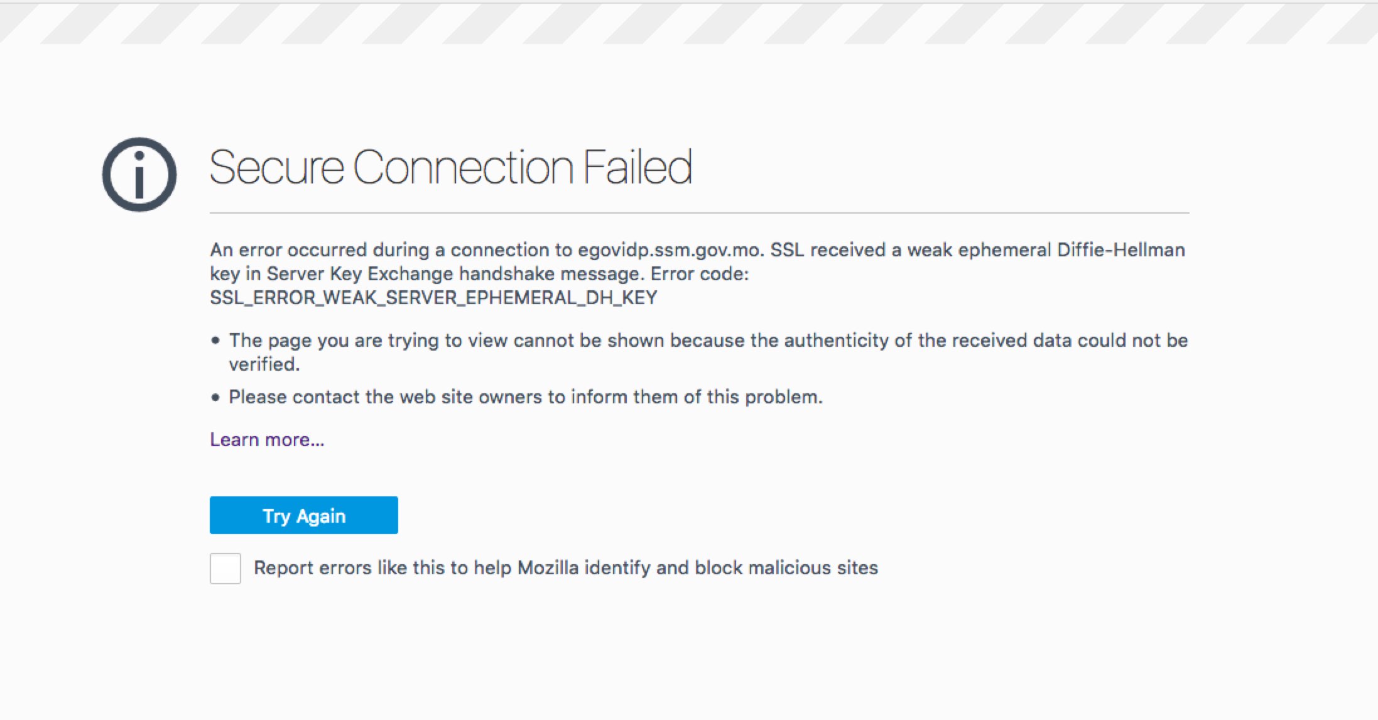
Task: Click the Try Again button
Action: point(303,515)
